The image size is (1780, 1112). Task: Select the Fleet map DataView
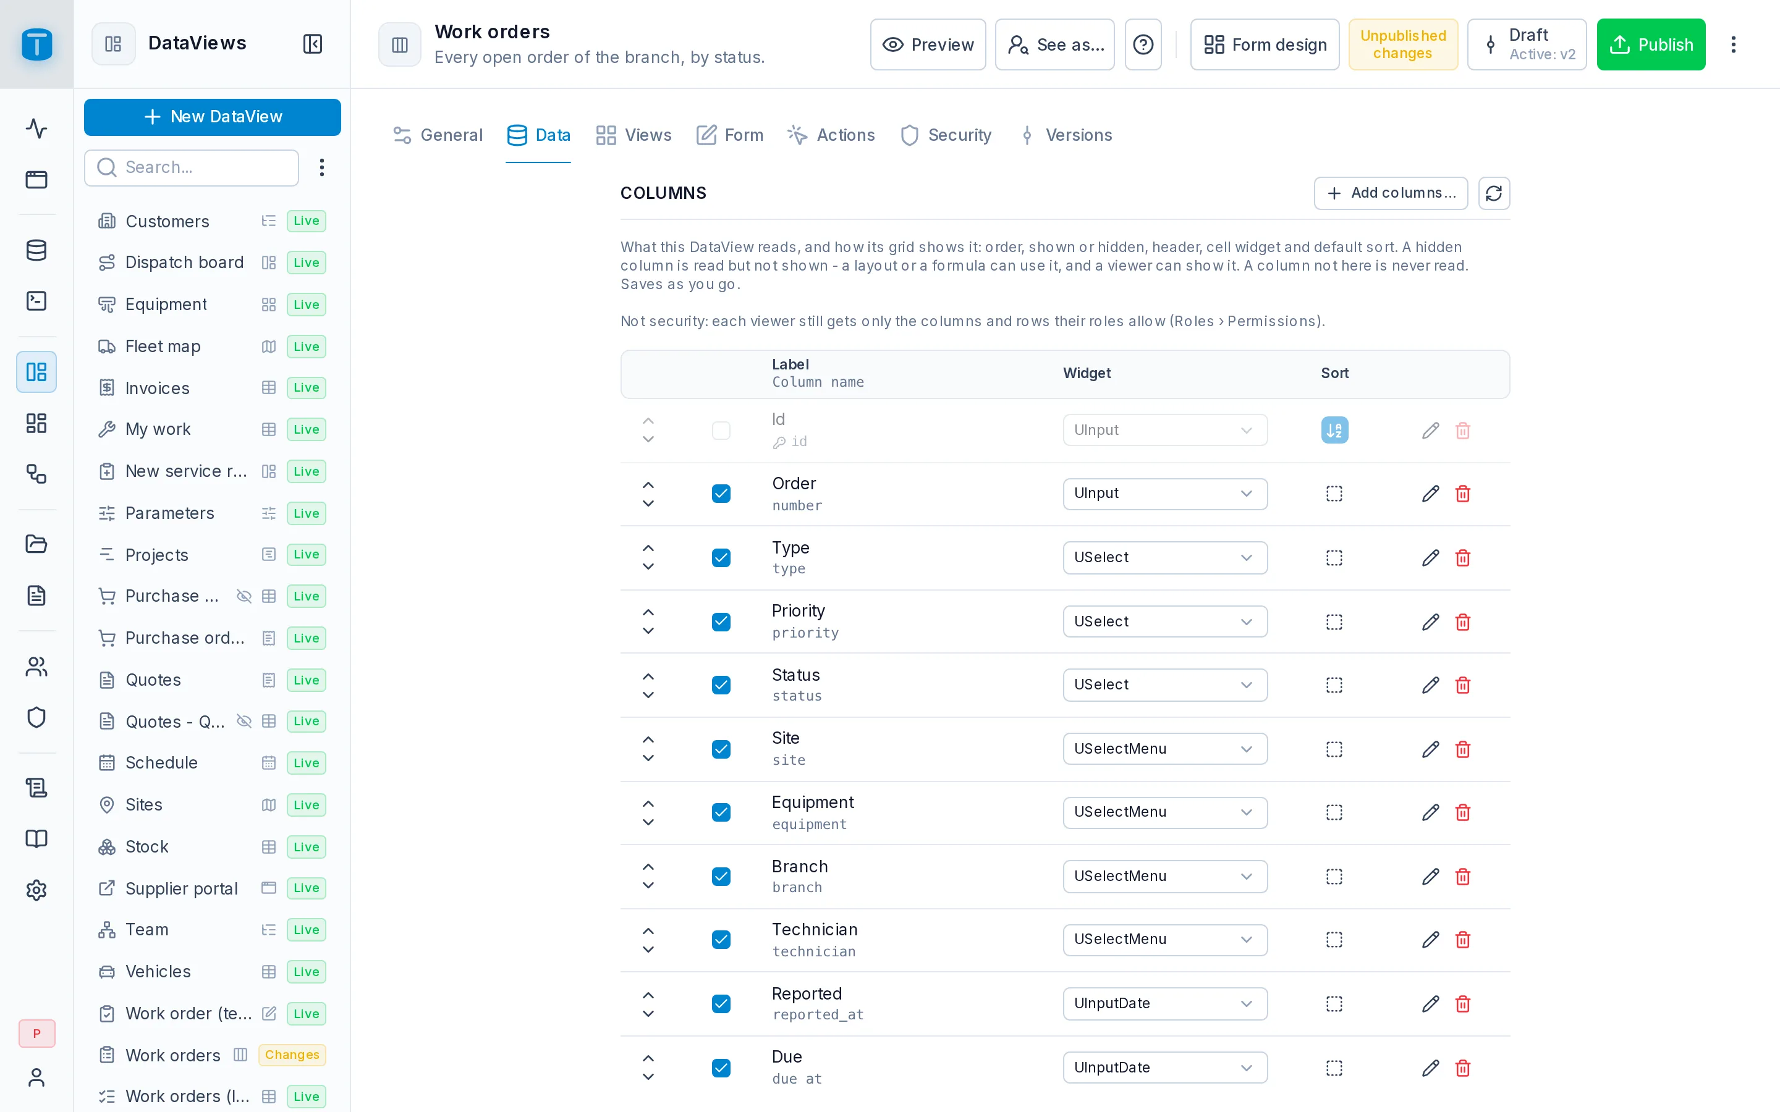tap(212, 347)
